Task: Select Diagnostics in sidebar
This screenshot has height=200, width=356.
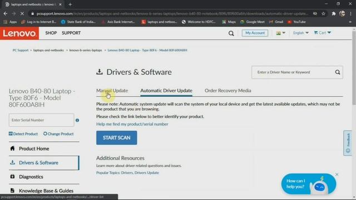Action: (x=44, y=177)
